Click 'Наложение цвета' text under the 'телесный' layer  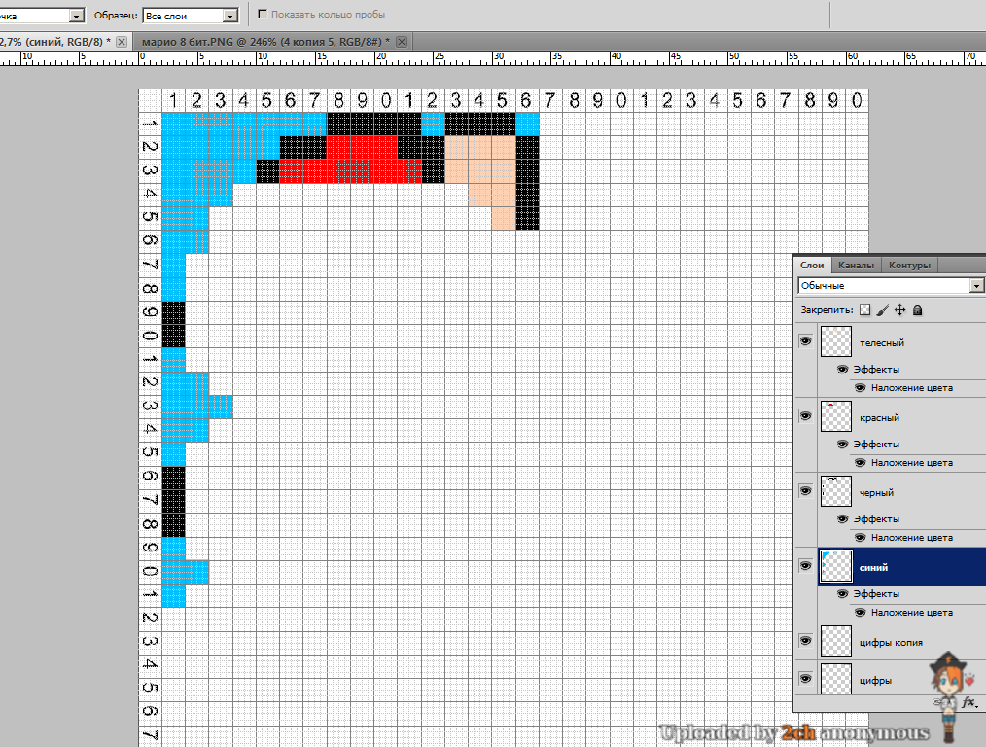point(912,388)
